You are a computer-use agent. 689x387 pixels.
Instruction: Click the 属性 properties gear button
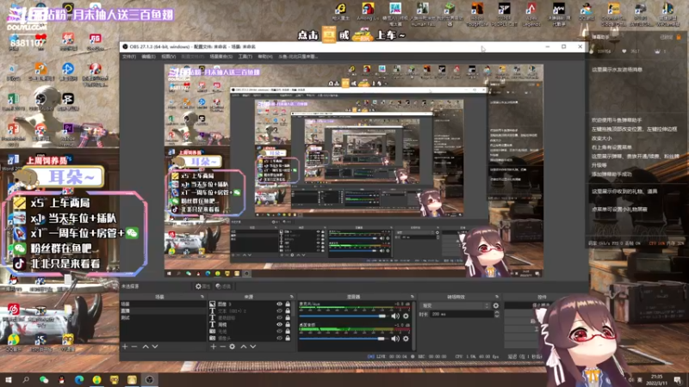[202, 286]
